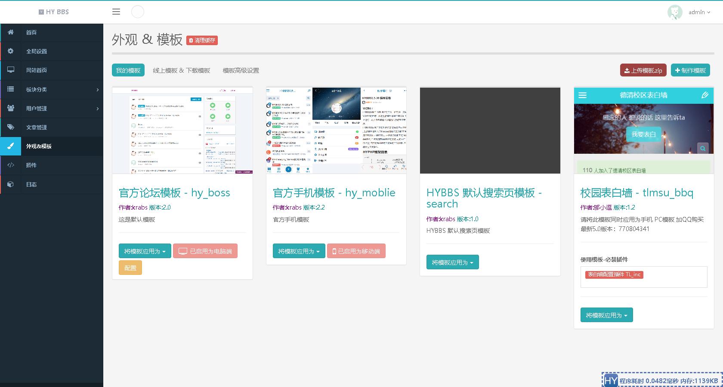The height and width of the screenshot is (387, 723).
Task: Open the 模板高级设置 tab
Action: pos(240,70)
